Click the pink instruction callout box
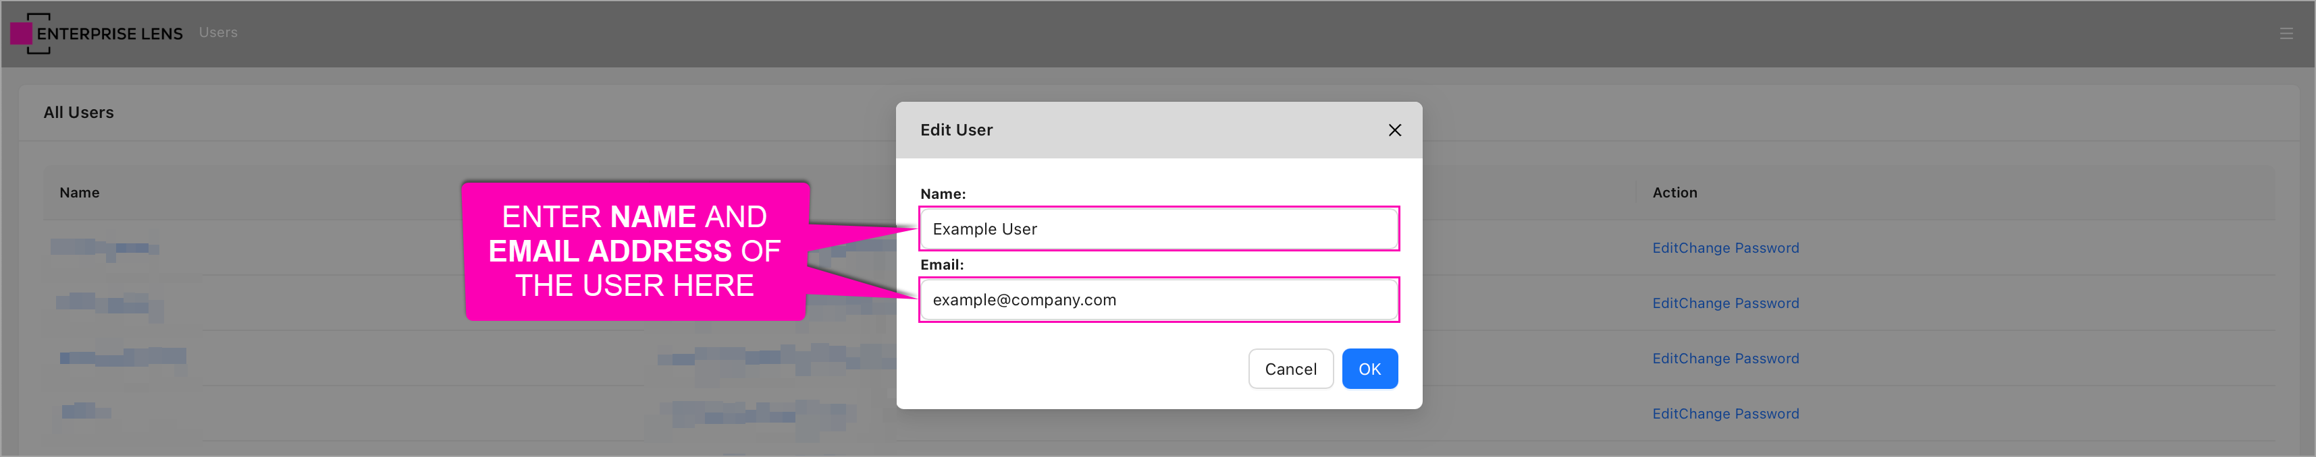This screenshot has width=2316, height=457. tap(634, 251)
